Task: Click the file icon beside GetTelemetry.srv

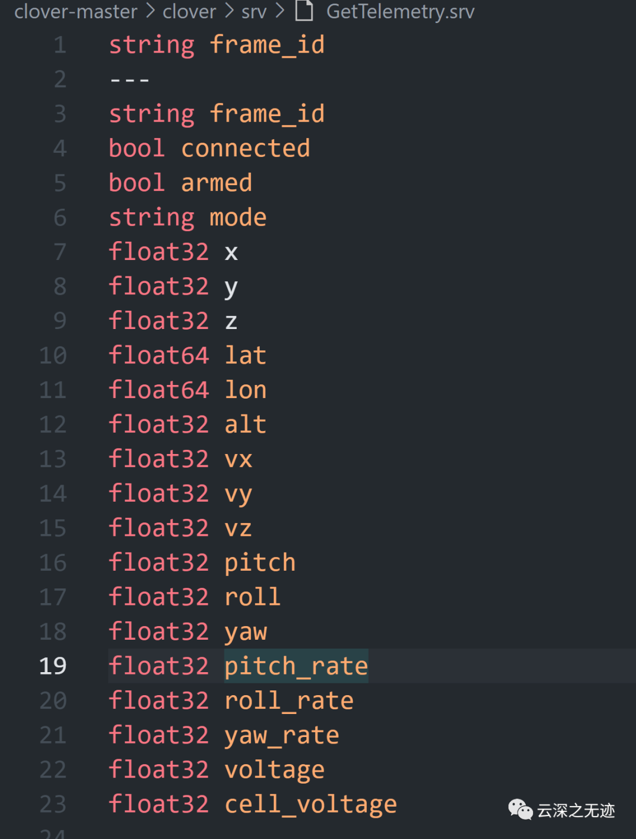Action: (304, 11)
